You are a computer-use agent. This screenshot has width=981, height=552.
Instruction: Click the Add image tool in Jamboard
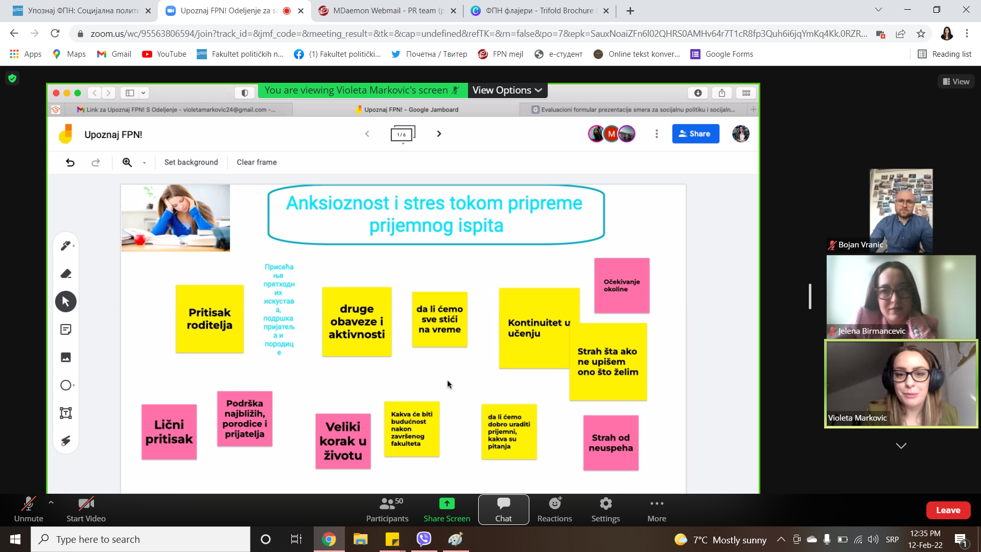point(66,357)
